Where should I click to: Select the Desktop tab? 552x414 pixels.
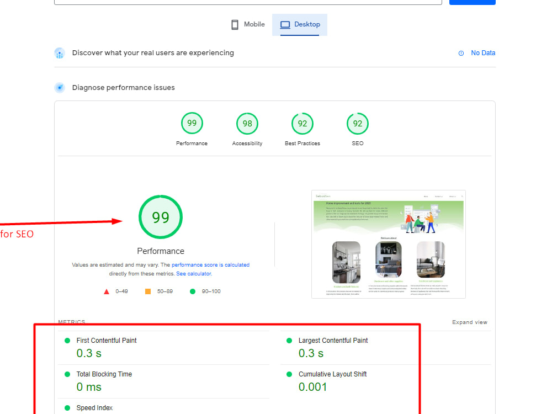[300, 25]
